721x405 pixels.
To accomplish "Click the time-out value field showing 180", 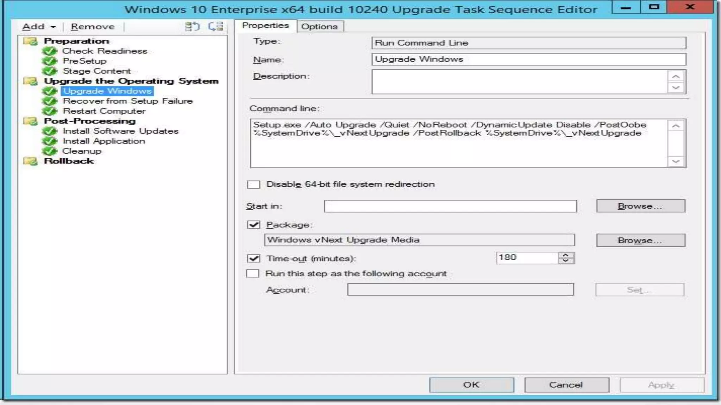I will point(527,258).
